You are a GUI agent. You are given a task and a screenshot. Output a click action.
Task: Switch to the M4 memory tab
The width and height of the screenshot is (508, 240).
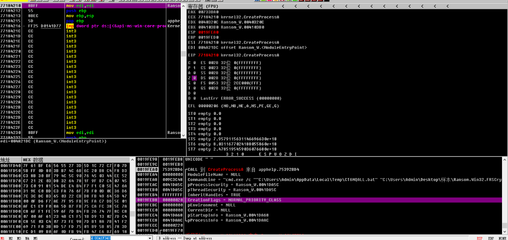click(x=28, y=238)
